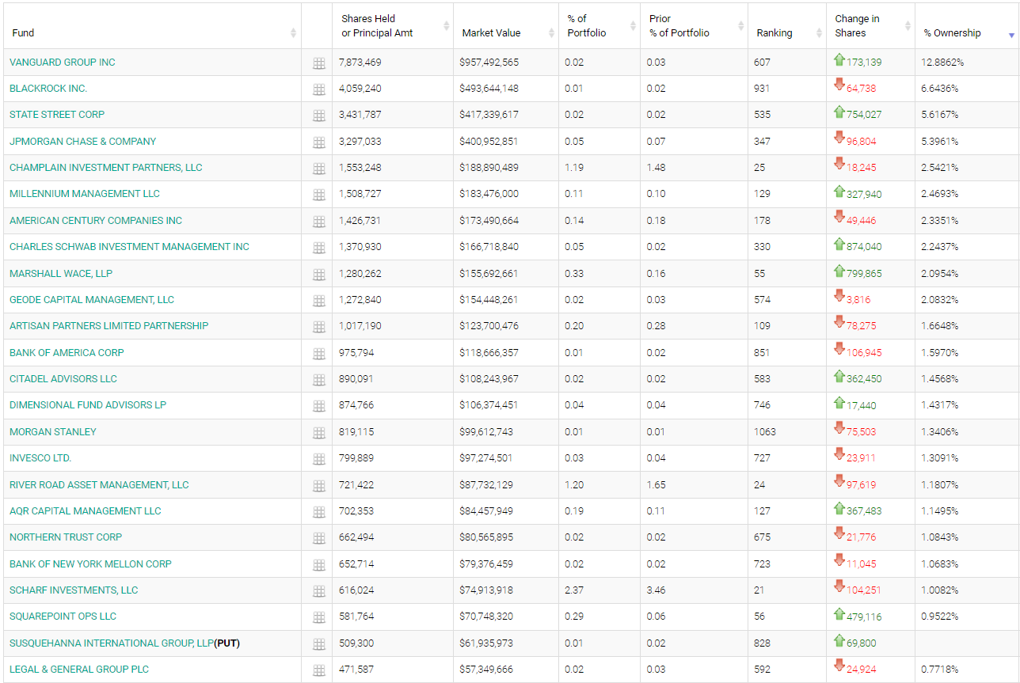Open grid icon in Scharf Investments row

coord(319,591)
